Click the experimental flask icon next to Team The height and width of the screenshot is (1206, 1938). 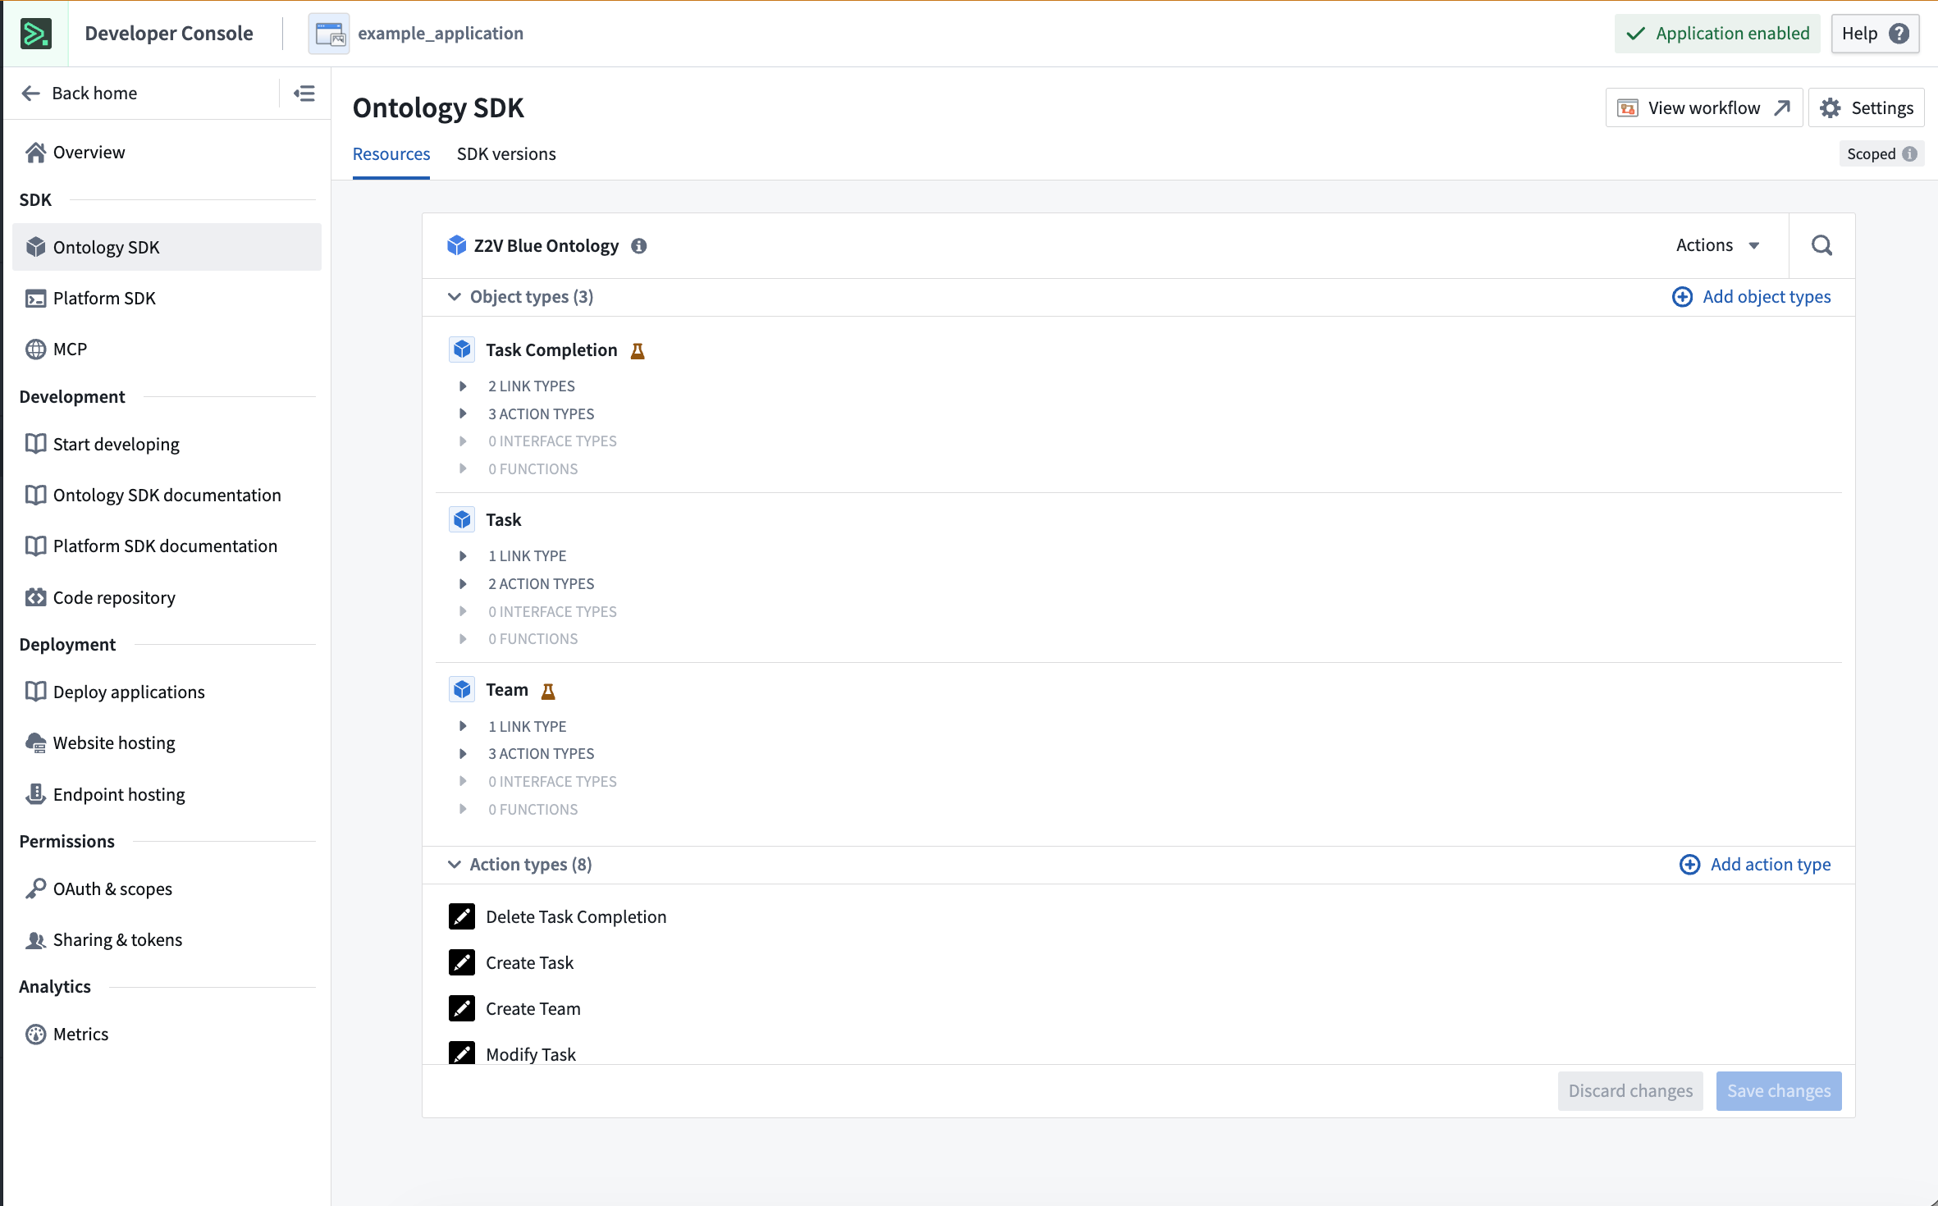point(548,691)
